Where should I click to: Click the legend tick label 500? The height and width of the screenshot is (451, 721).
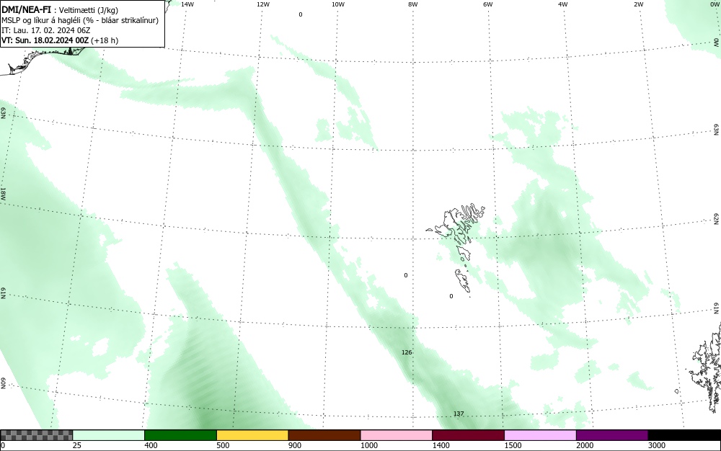tap(223, 445)
